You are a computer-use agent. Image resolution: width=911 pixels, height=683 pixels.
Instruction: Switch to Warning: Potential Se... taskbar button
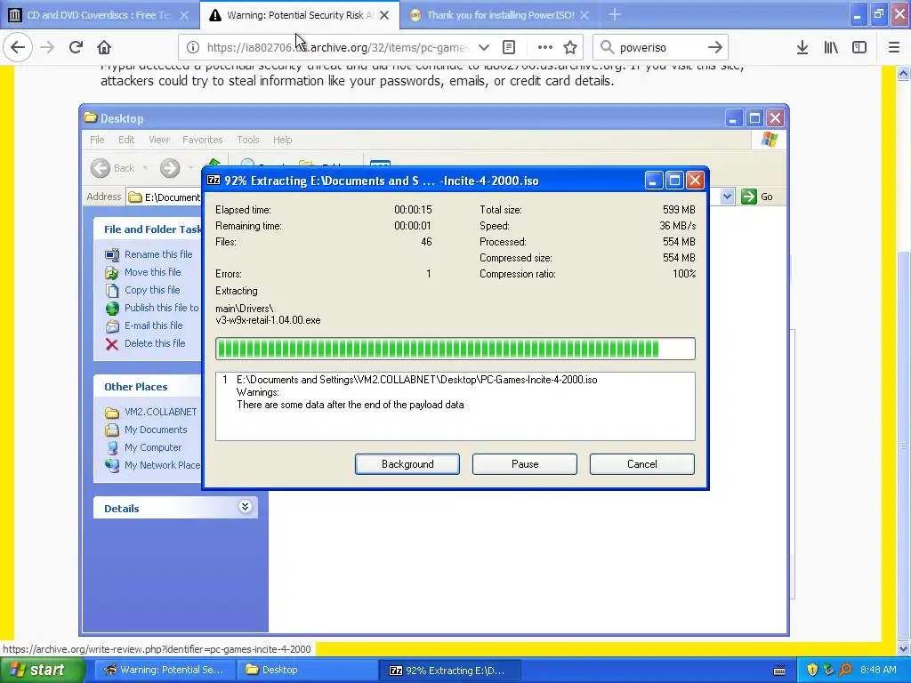164,670
